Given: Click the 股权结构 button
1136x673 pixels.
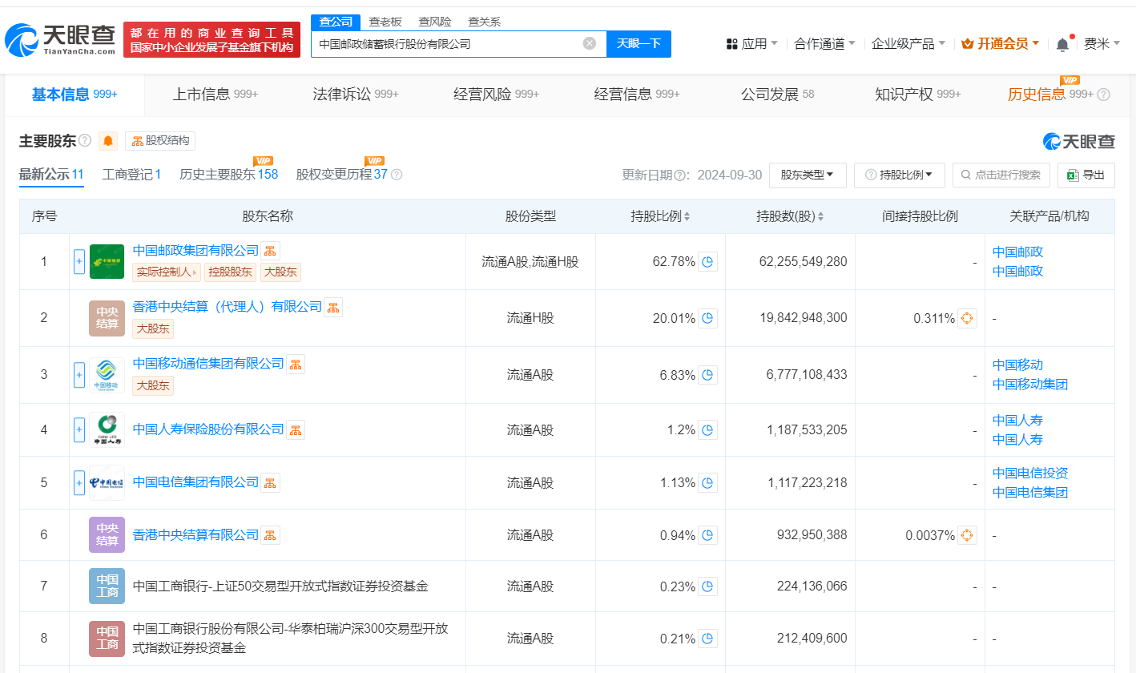Looking at the screenshot, I should point(160,141).
